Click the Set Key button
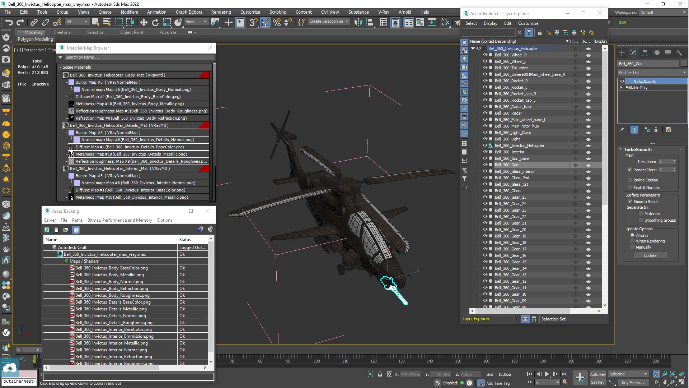 (597, 382)
